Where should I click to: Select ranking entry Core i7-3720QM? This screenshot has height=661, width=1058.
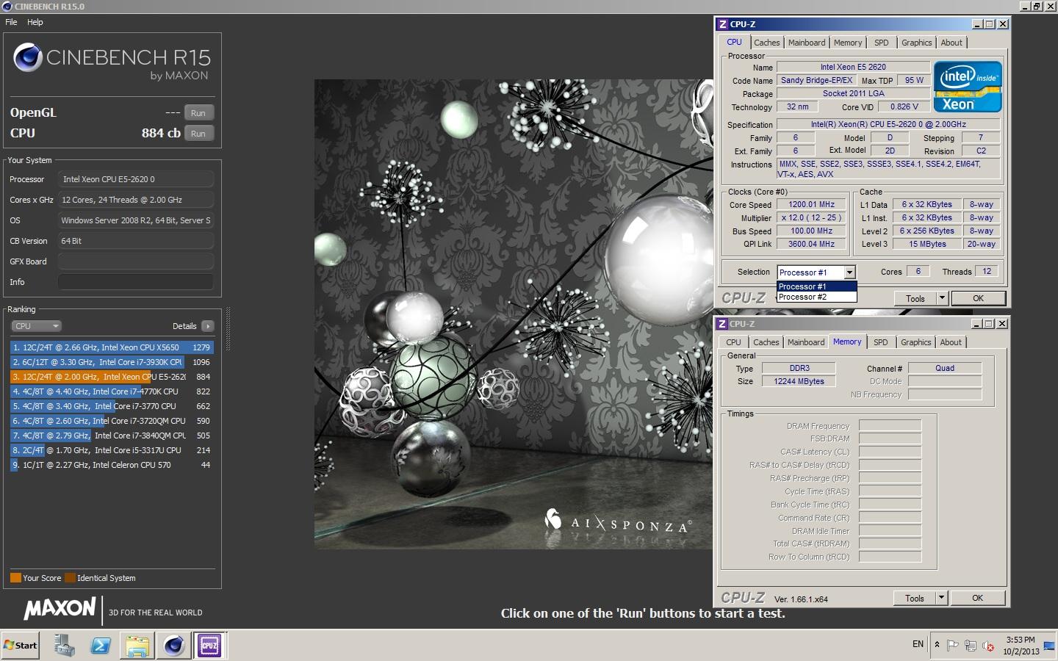[x=112, y=421]
